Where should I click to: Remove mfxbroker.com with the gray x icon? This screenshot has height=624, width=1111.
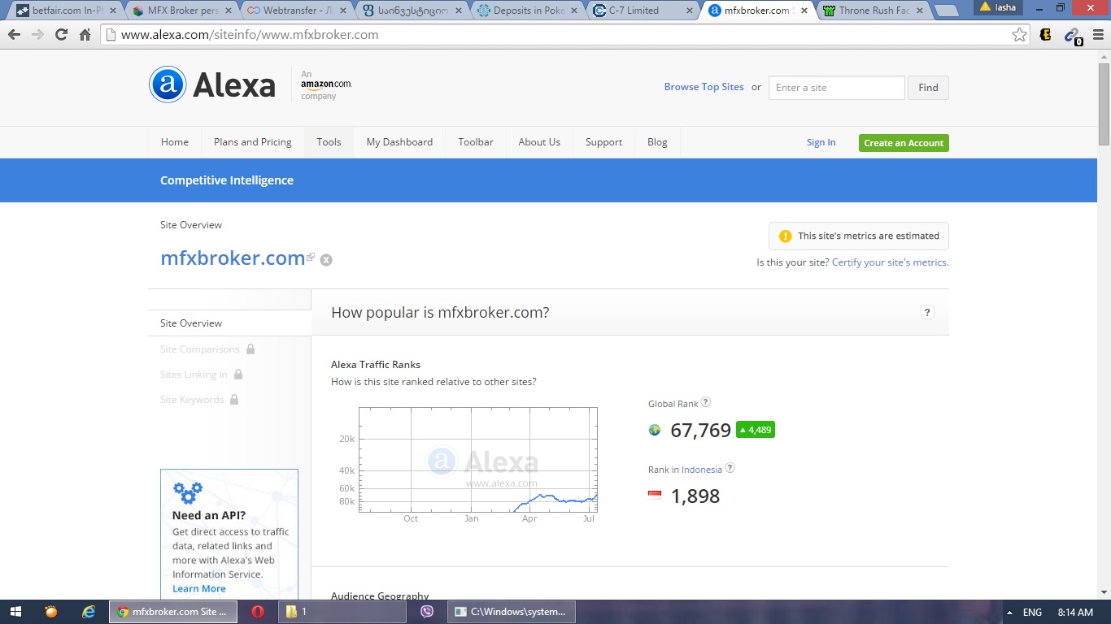point(326,260)
